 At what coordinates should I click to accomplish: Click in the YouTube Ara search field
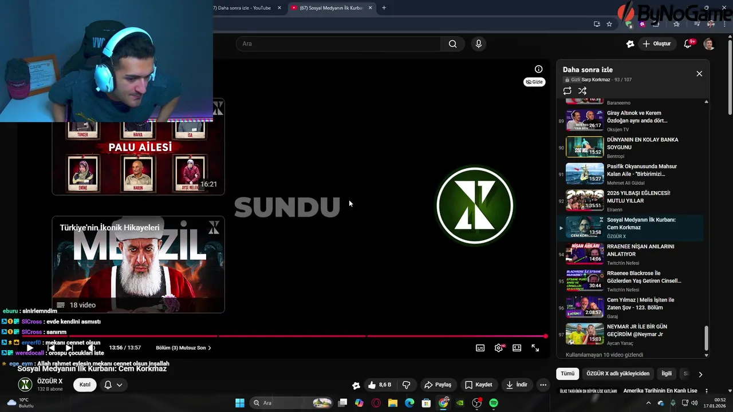(x=338, y=43)
